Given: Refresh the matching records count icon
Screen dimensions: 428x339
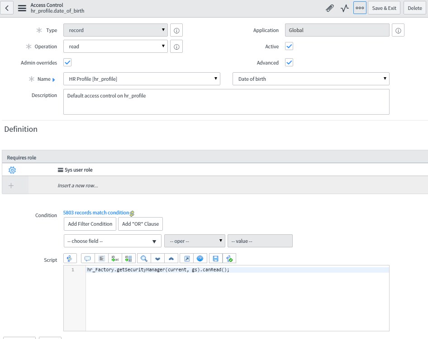Looking at the screenshot, I should tap(132, 214).
